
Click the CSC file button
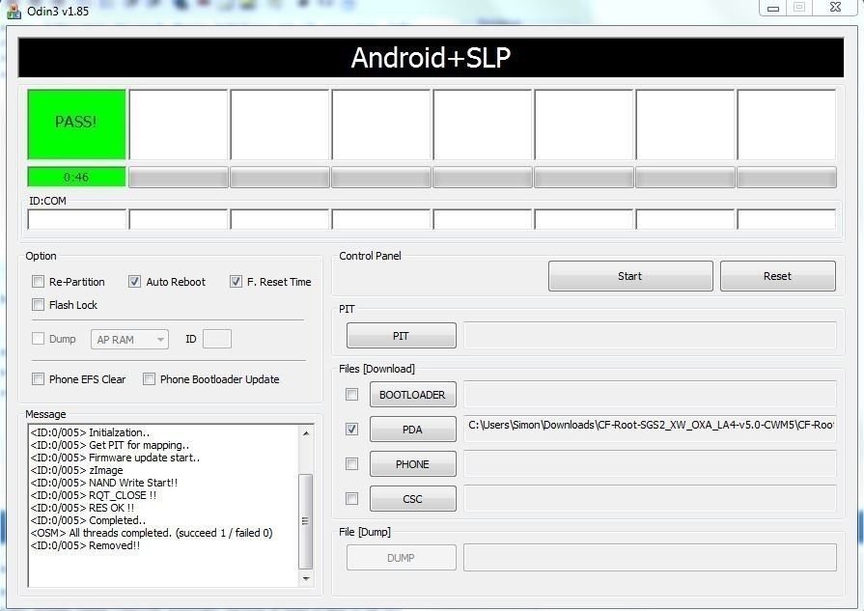(413, 499)
